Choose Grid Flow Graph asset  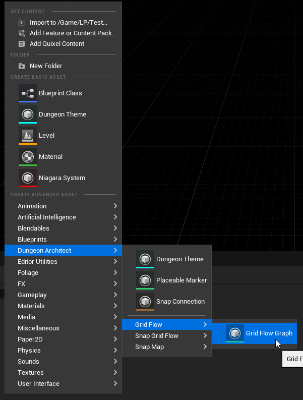coord(255,333)
